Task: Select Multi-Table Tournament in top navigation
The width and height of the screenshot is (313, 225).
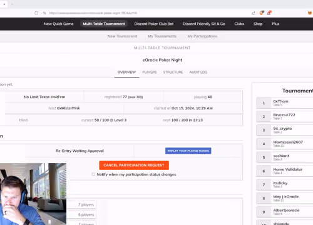Action: click(104, 24)
